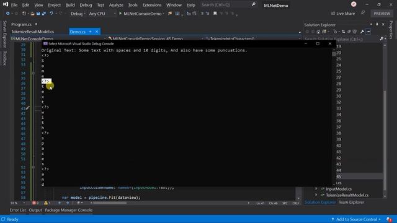Click the notifications icon in status bar
Screen dimensions: 397x223
pos(390,219)
